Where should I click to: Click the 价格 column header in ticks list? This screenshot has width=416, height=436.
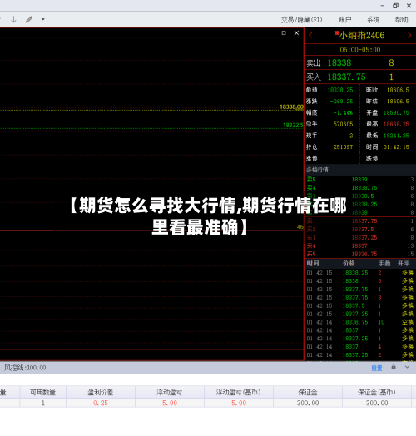tap(349, 264)
